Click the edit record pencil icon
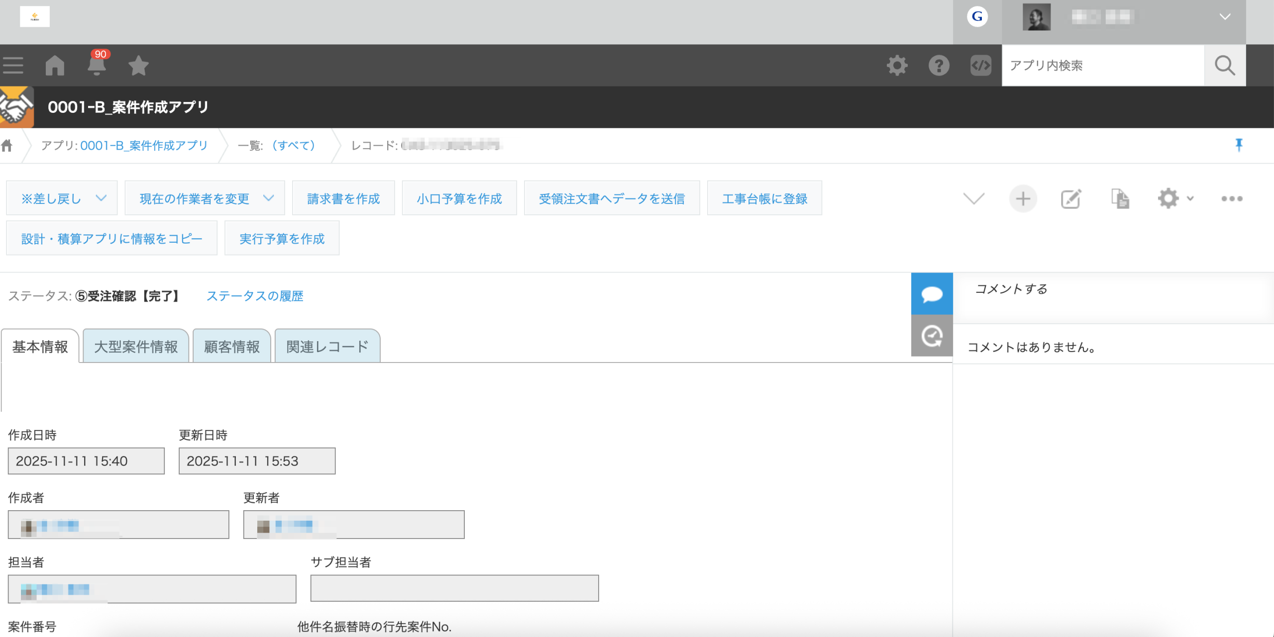 [1070, 199]
